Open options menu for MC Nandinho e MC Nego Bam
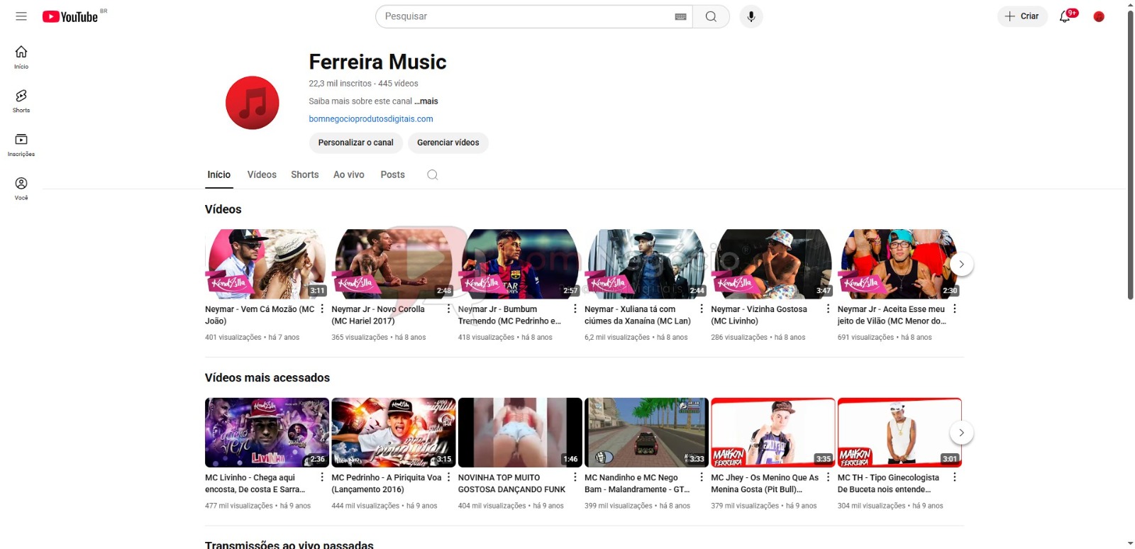This screenshot has height=549, width=1135. [x=702, y=477]
